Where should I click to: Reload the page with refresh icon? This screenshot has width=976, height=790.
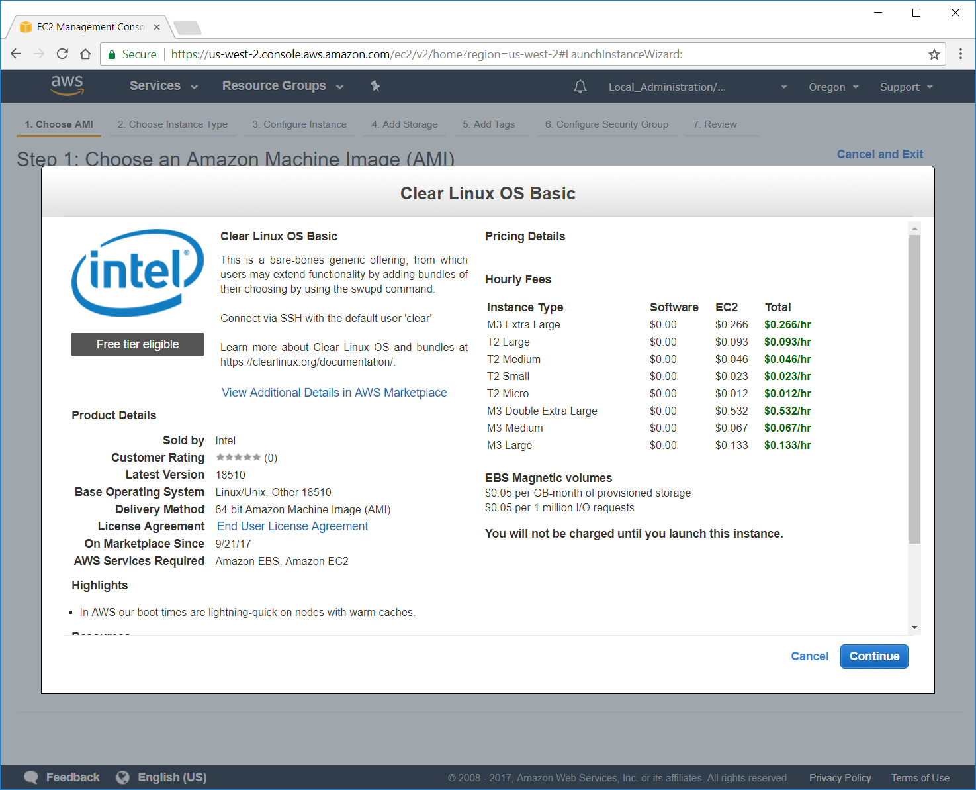[x=62, y=54]
